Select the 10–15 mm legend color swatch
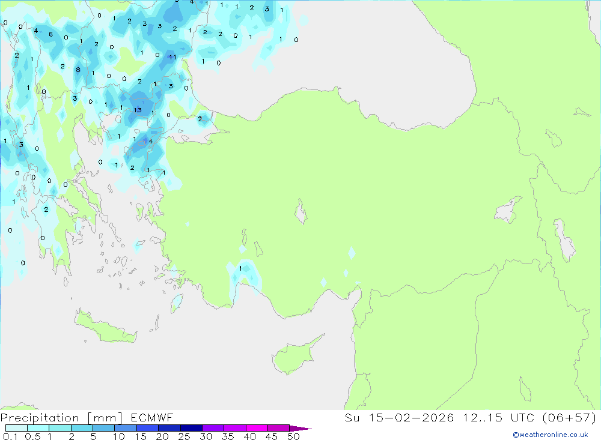This screenshot has width=601, height=440. (126, 428)
